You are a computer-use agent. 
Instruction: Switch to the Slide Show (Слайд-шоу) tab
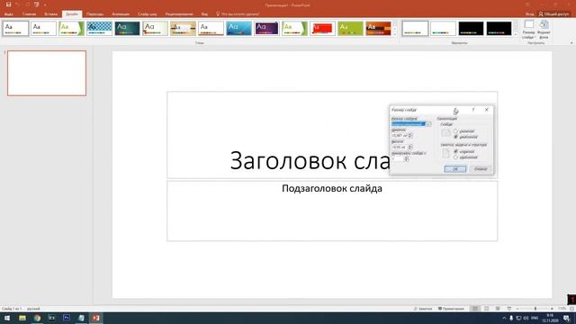(x=148, y=14)
